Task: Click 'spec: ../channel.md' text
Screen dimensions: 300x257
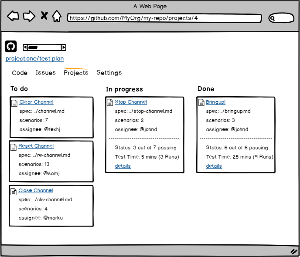Action: 42,111
